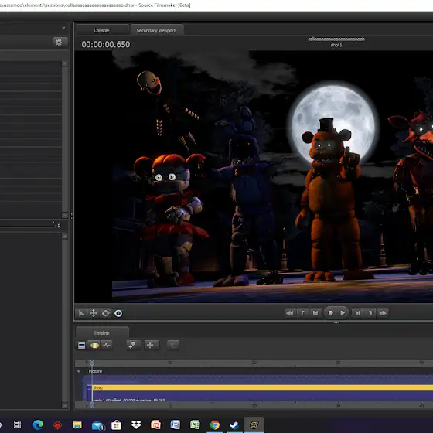The height and width of the screenshot is (433, 433).
Task: Click the lower left panel scroll up arrow
Action: (x=65, y=236)
